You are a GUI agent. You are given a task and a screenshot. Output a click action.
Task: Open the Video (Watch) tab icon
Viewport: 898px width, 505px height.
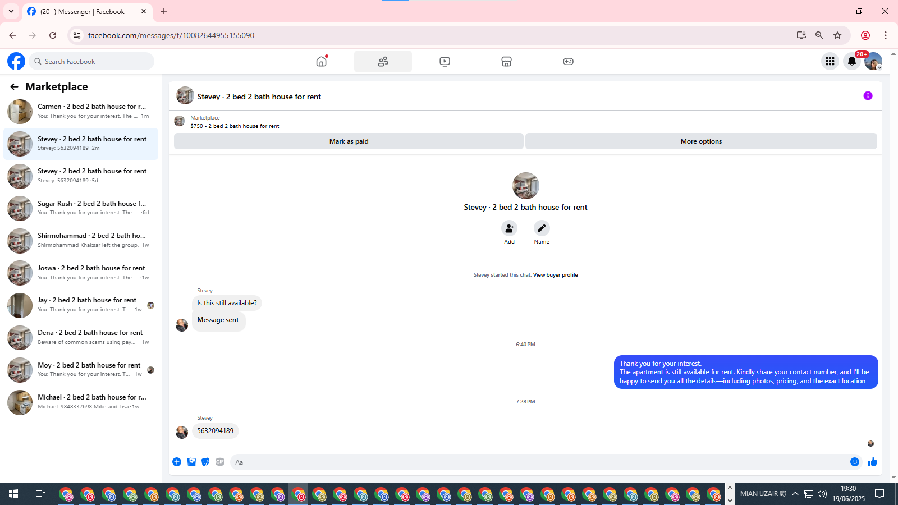click(445, 61)
